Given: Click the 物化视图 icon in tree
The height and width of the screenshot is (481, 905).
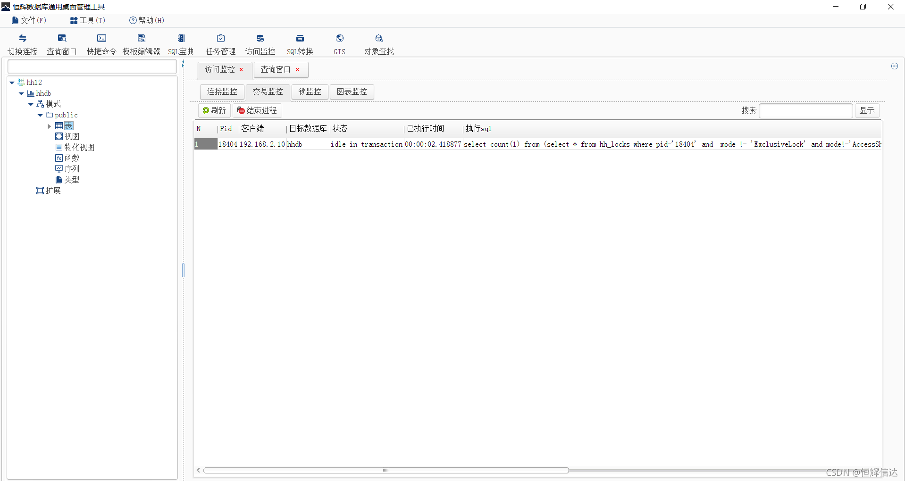Looking at the screenshot, I should (x=59, y=147).
